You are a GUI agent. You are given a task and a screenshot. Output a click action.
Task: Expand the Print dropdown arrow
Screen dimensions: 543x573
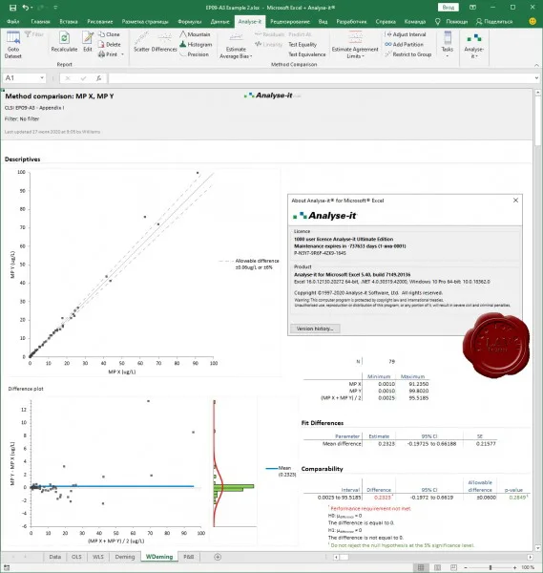[123, 54]
